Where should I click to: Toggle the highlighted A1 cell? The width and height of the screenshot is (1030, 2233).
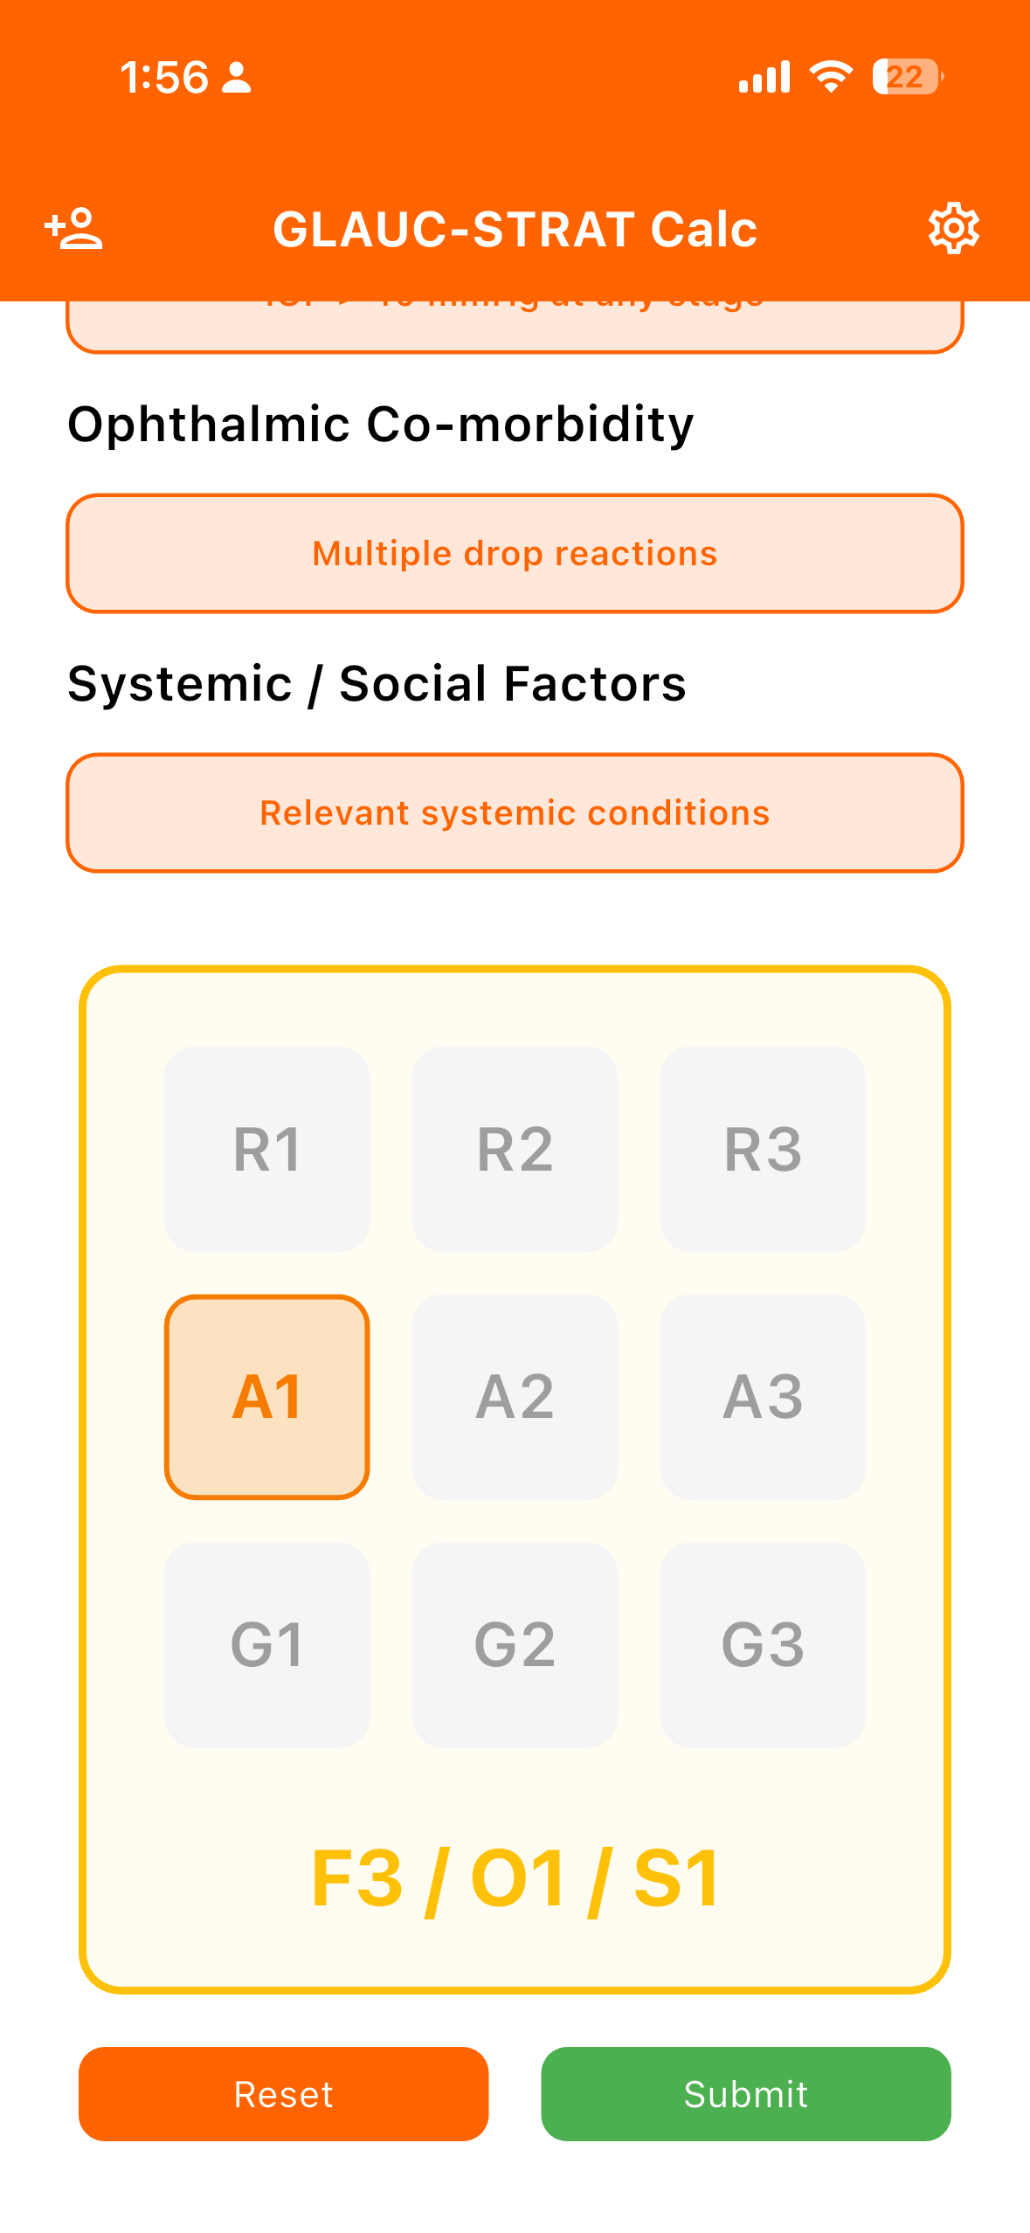tap(267, 1396)
